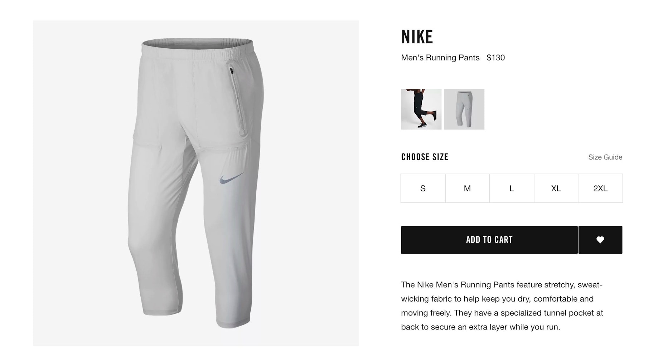Open the Size Guide link
The height and width of the screenshot is (352, 653).
pos(605,157)
